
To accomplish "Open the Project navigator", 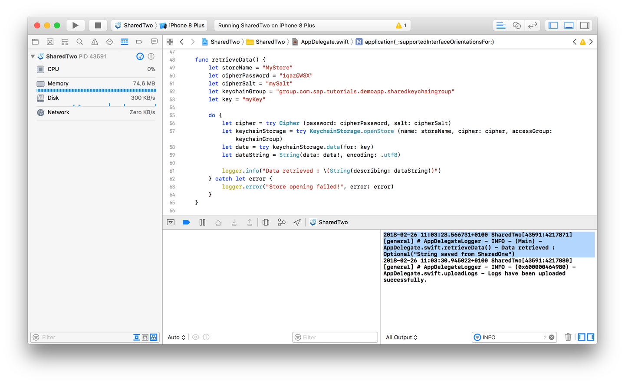I will [35, 42].
